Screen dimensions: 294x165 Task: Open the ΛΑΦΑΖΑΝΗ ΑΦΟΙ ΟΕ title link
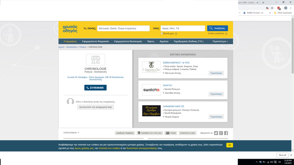(173, 106)
